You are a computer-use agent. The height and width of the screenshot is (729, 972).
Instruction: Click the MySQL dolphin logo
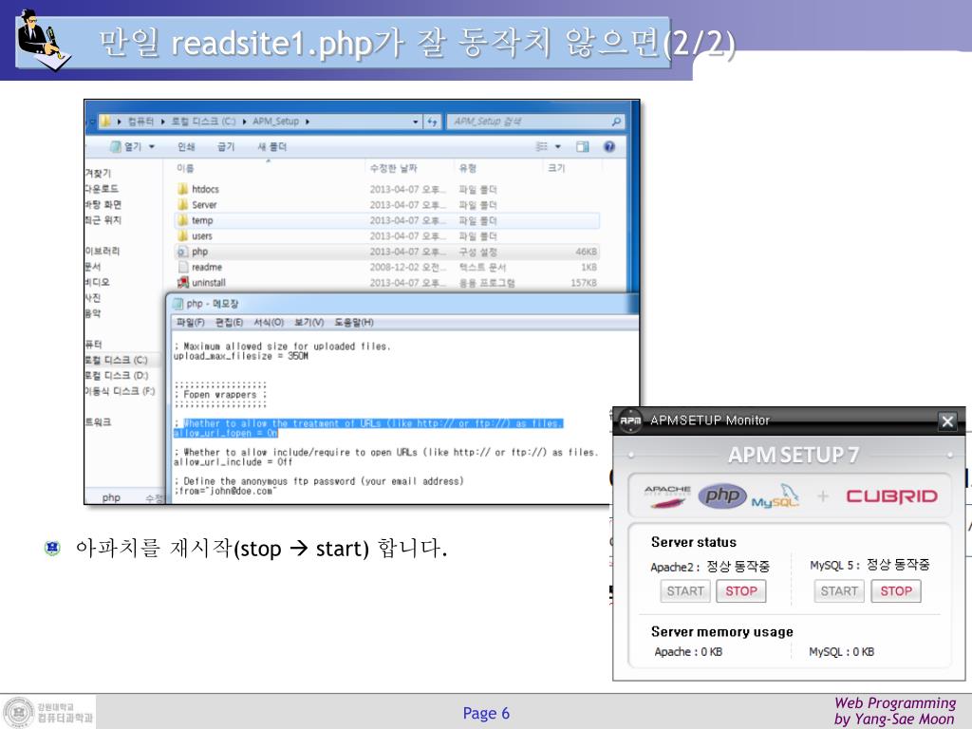click(775, 496)
